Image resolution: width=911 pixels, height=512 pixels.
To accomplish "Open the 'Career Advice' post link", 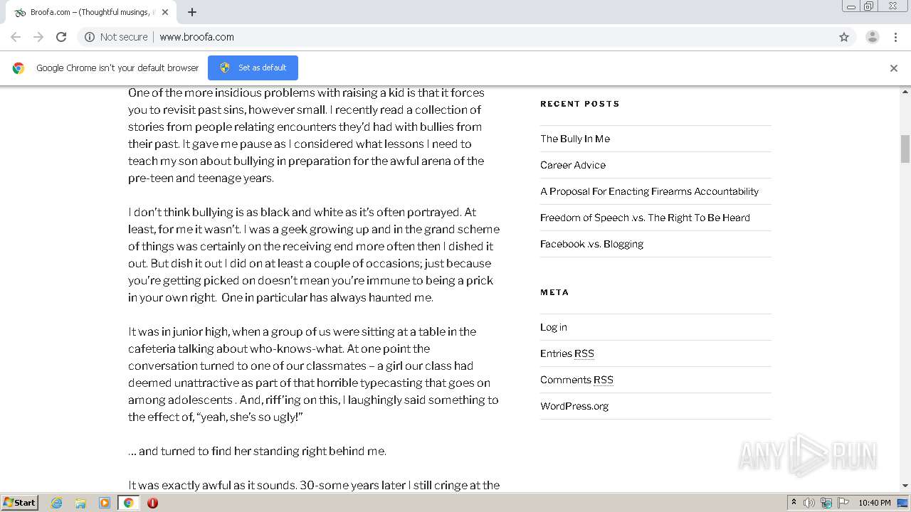I will click(573, 165).
